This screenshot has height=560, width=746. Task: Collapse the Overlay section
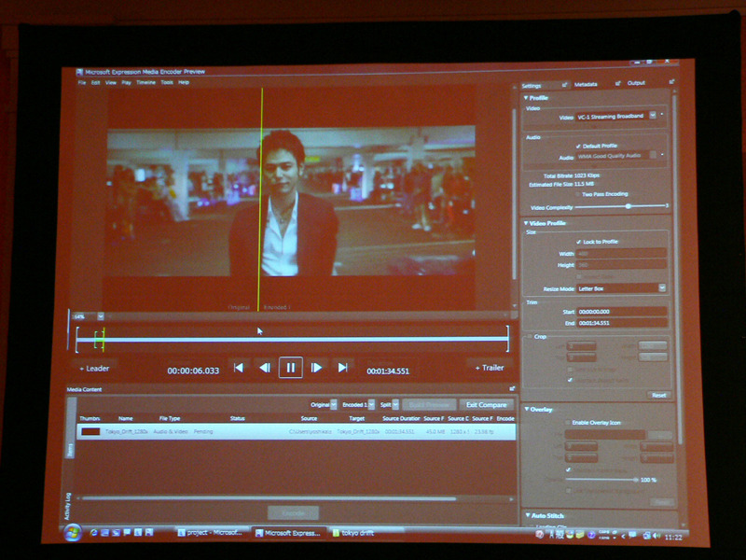pyautogui.click(x=526, y=409)
